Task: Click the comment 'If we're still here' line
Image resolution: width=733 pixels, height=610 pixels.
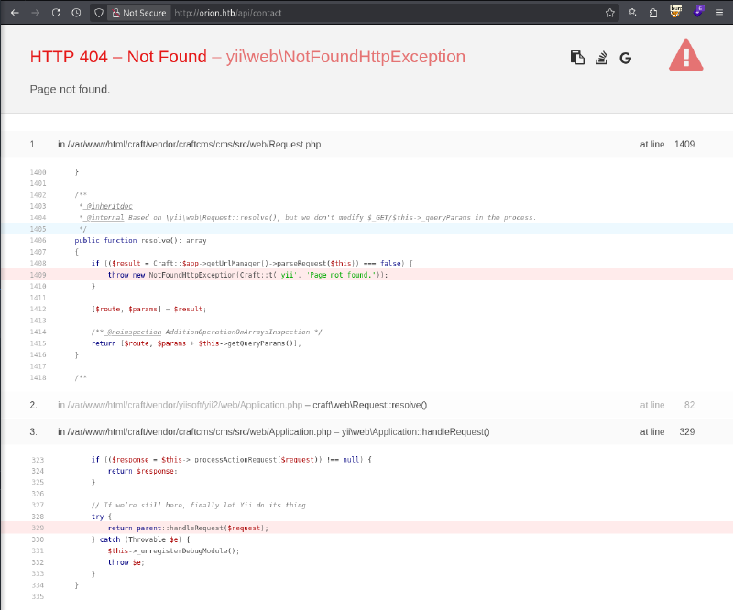Action: point(200,506)
